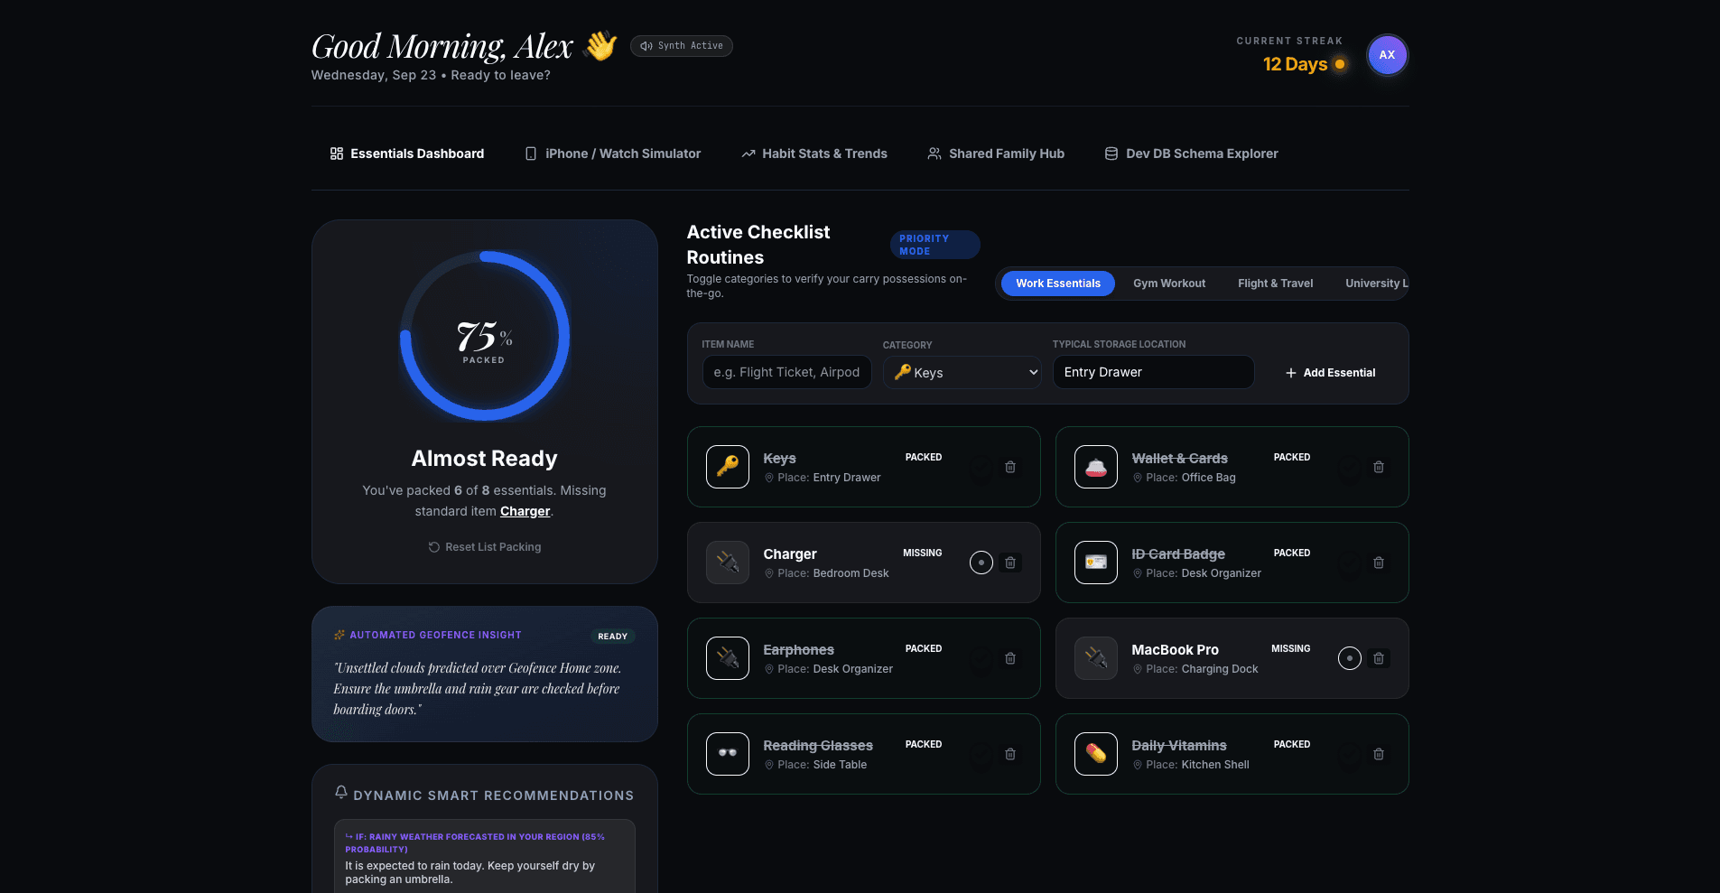Screen dimensions: 1720x893
Task: Click the 75% packed progress ring
Action: point(485,336)
